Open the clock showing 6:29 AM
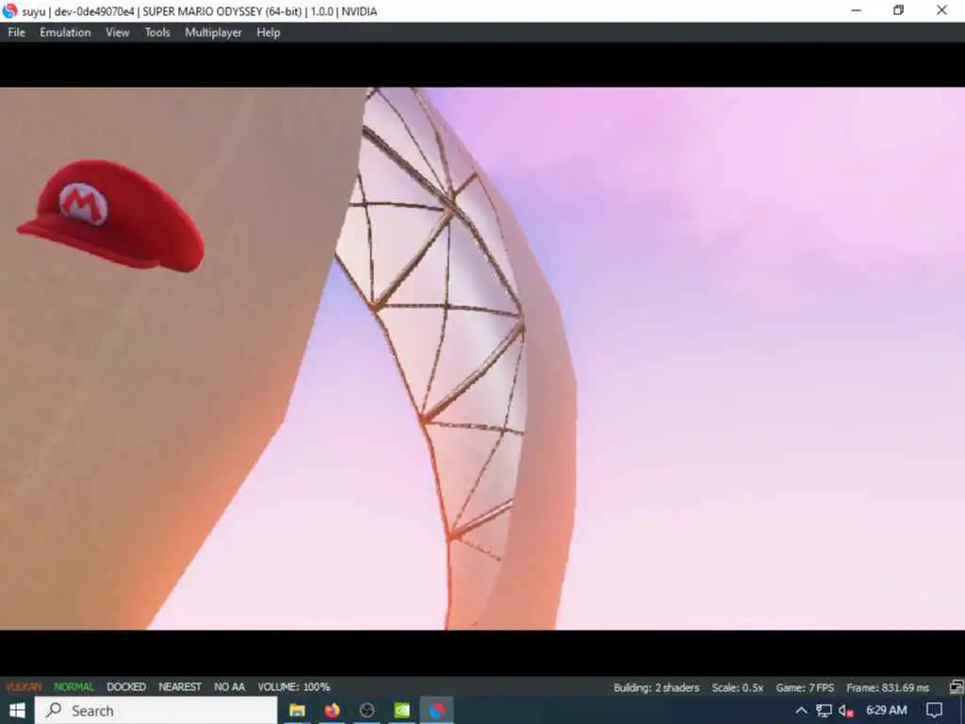Image resolution: width=965 pixels, height=724 pixels. tap(886, 711)
